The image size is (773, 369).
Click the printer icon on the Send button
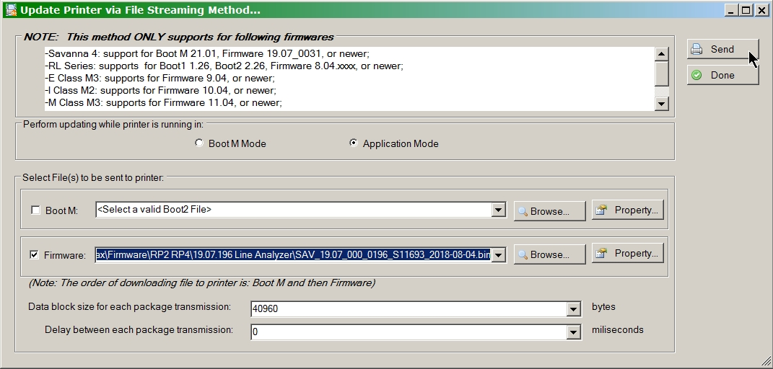tap(696, 49)
